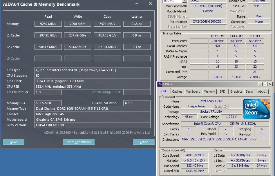Close the CPU-Z window
275x176 pixels.
click(x=270, y=84)
